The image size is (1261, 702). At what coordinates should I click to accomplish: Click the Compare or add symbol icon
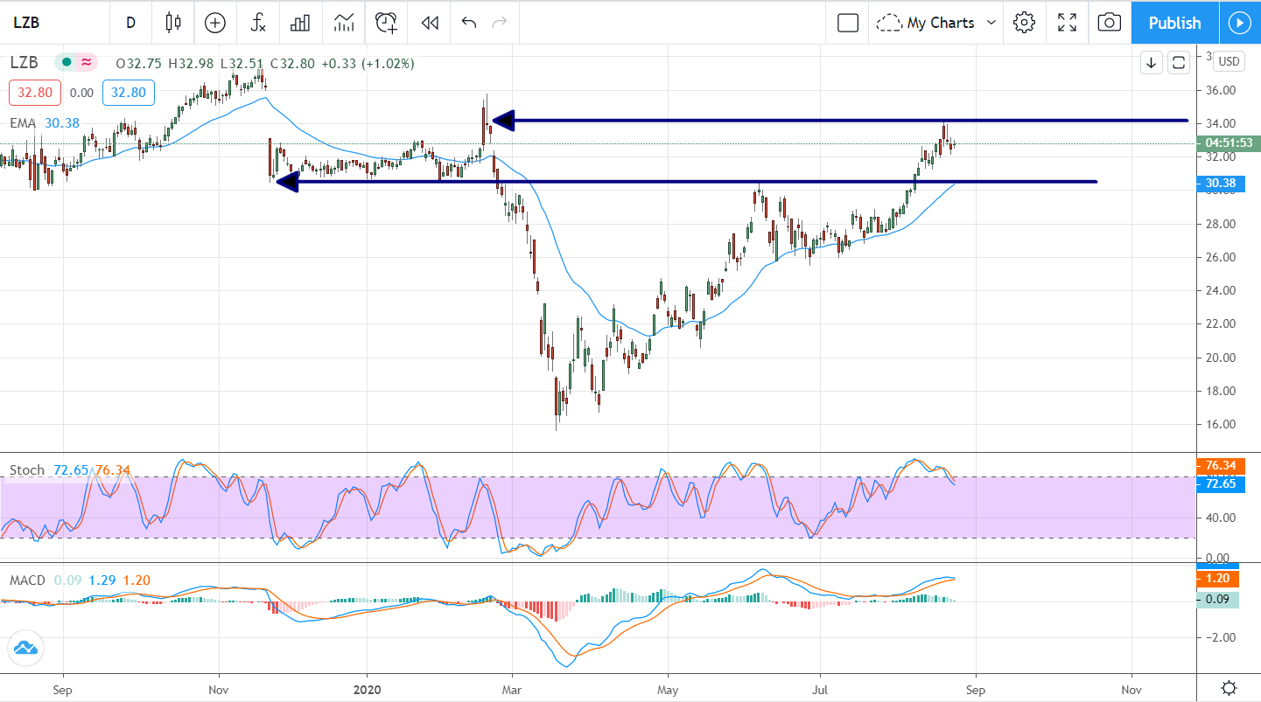pyautogui.click(x=214, y=23)
